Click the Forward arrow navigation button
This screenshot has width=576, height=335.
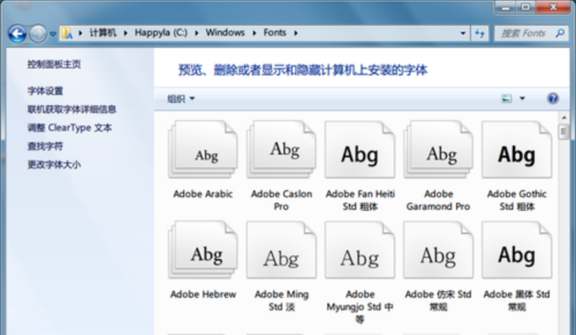pos(38,33)
